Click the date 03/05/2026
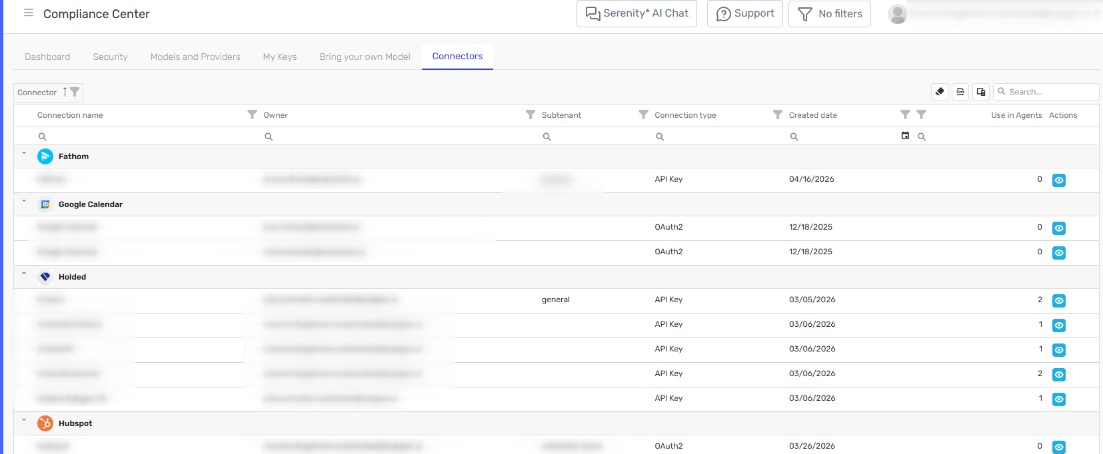Screen dimensions: 1103x454 point(812,300)
